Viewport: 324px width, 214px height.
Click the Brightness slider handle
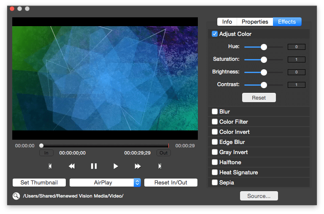click(x=264, y=72)
